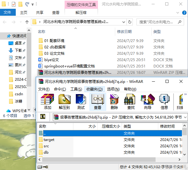Screen dimensions: 188x170
Task: Click the 压缩的文件夹工具 contextual tab
Action: point(81,5)
